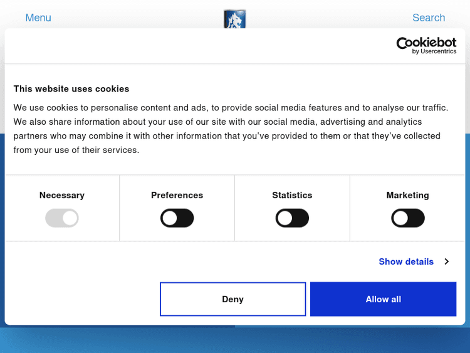Open the Menu in the header
470x353 pixels.
(38, 18)
